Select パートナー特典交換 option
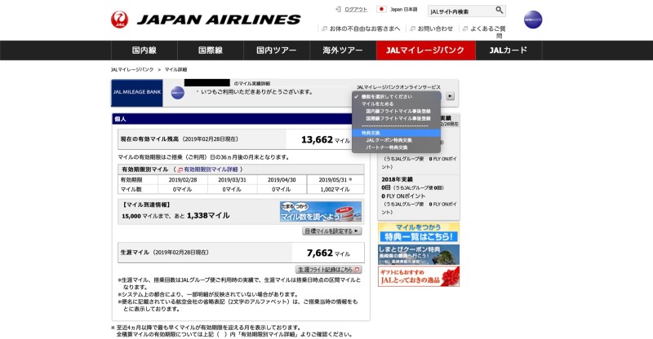The height and width of the screenshot is (339, 653). [396, 147]
